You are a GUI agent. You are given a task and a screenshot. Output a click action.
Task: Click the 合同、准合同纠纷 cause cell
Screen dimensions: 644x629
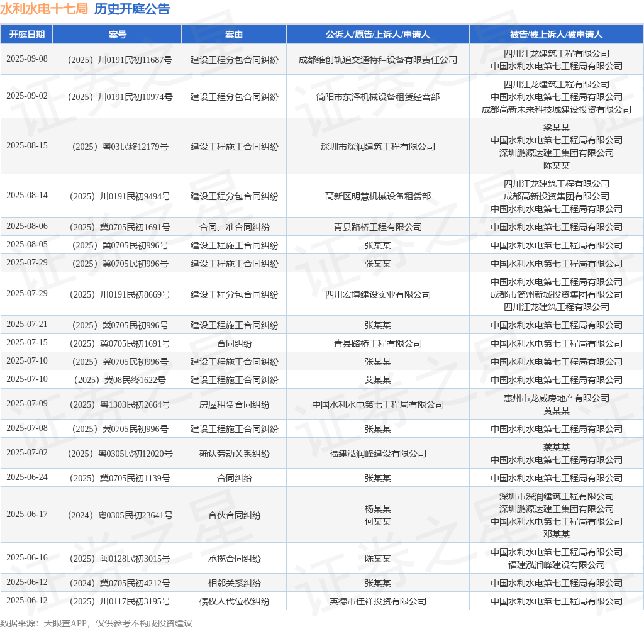coord(234,227)
